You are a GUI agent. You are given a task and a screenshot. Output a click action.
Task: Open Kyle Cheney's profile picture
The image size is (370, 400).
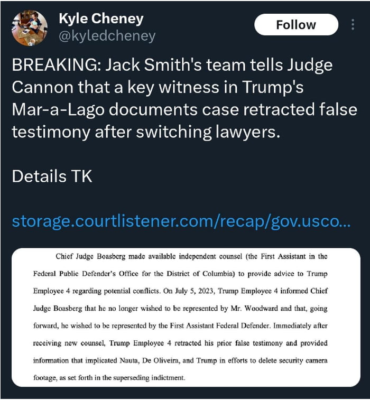tap(30, 28)
